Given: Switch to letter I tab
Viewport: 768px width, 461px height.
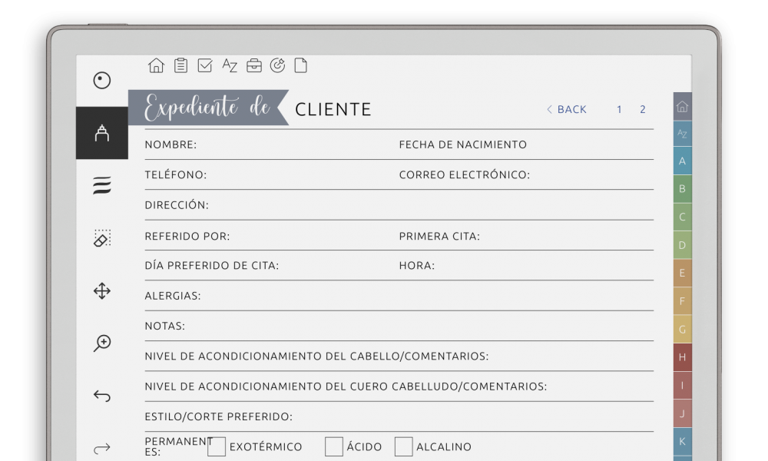Looking at the screenshot, I should coord(682,386).
